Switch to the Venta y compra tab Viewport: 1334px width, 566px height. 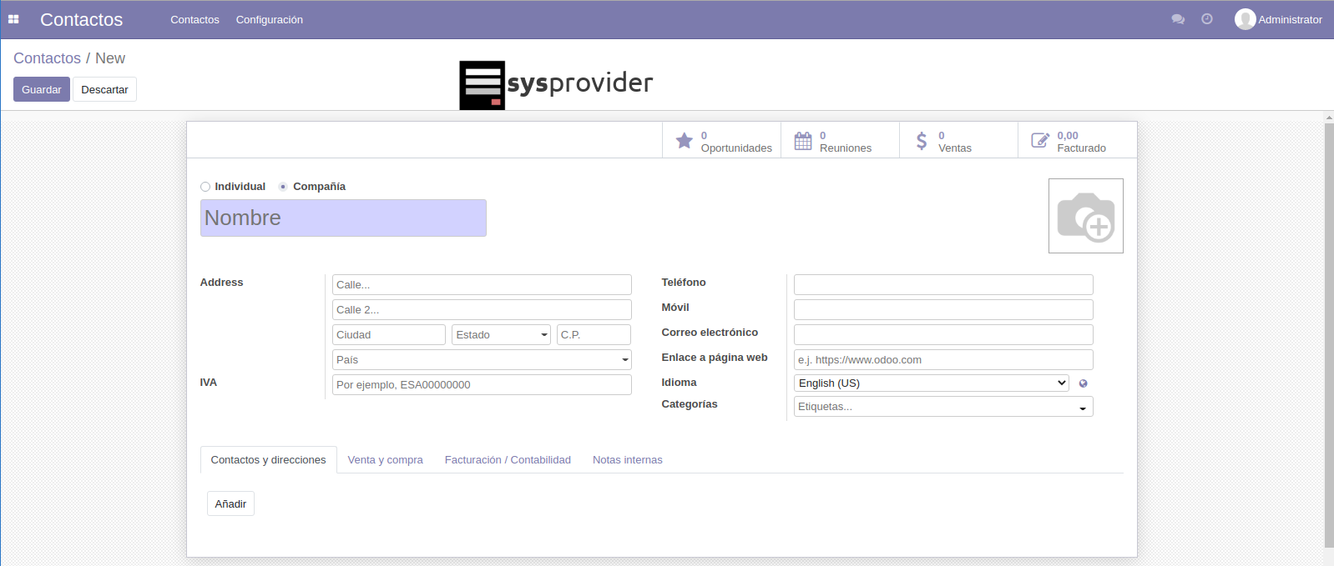(x=385, y=460)
